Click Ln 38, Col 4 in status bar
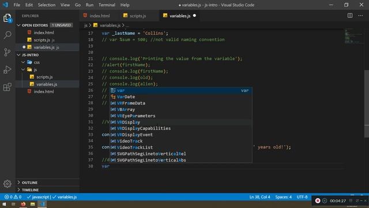Screen dimensions: 369x208 tap(259, 197)
